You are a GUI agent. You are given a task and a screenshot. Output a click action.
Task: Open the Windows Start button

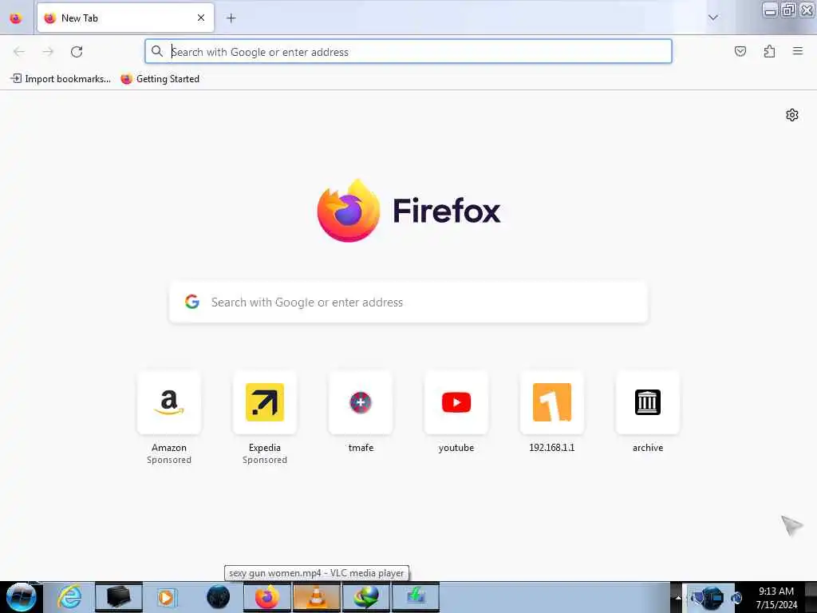21,597
